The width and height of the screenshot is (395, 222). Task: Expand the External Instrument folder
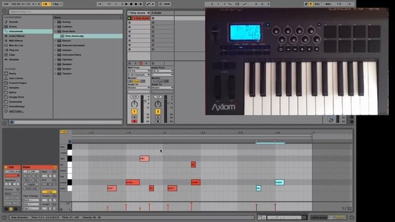pyautogui.click(x=55, y=45)
